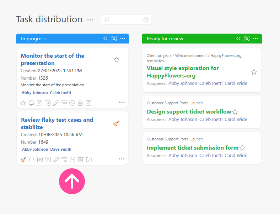
Task: Click the trash icon on the Monitor presentation card
Action: point(80,103)
